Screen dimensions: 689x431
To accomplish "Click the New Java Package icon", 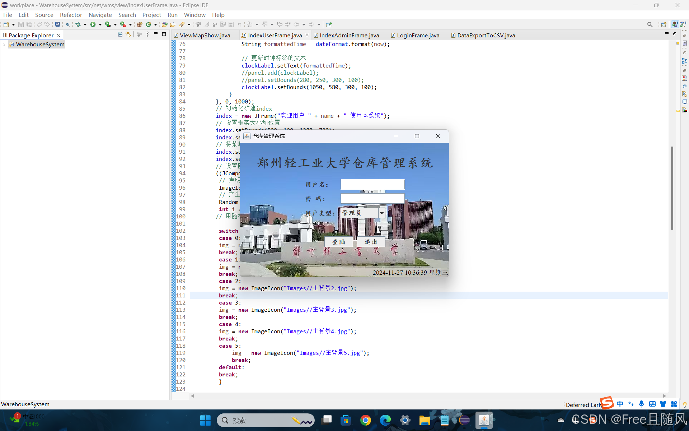I will tap(140, 24).
